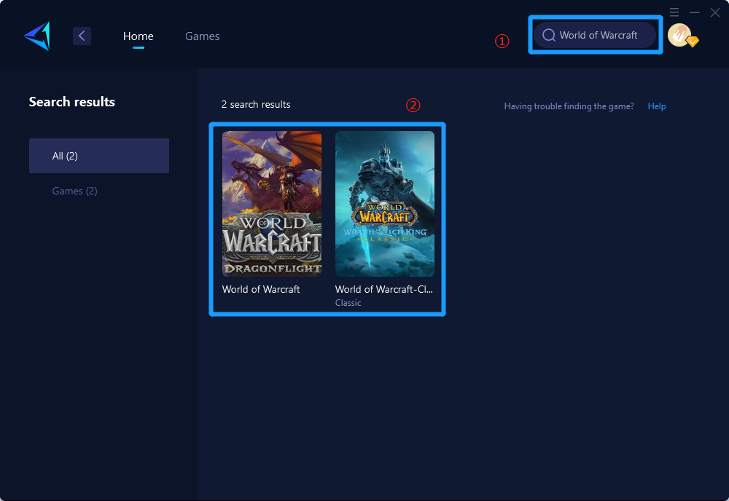Go back with the left chevron button
The height and width of the screenshot is (501, 729).
[x=82, y=36]
